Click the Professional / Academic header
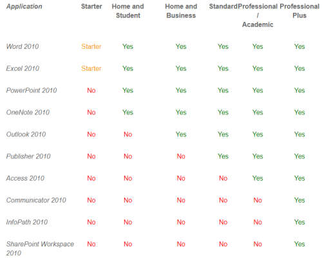The image size is (322, 258). pyautogui.click(x=258, y=15)
